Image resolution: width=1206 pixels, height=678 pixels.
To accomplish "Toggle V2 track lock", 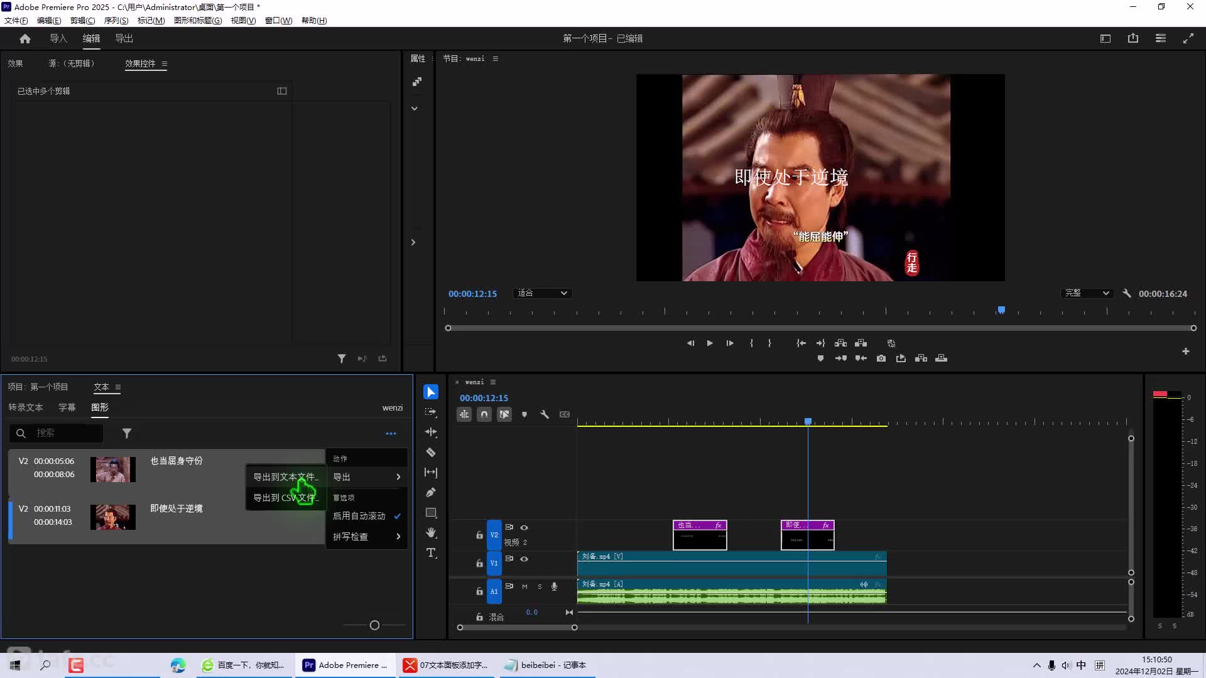I will click(x=479, y=535).
